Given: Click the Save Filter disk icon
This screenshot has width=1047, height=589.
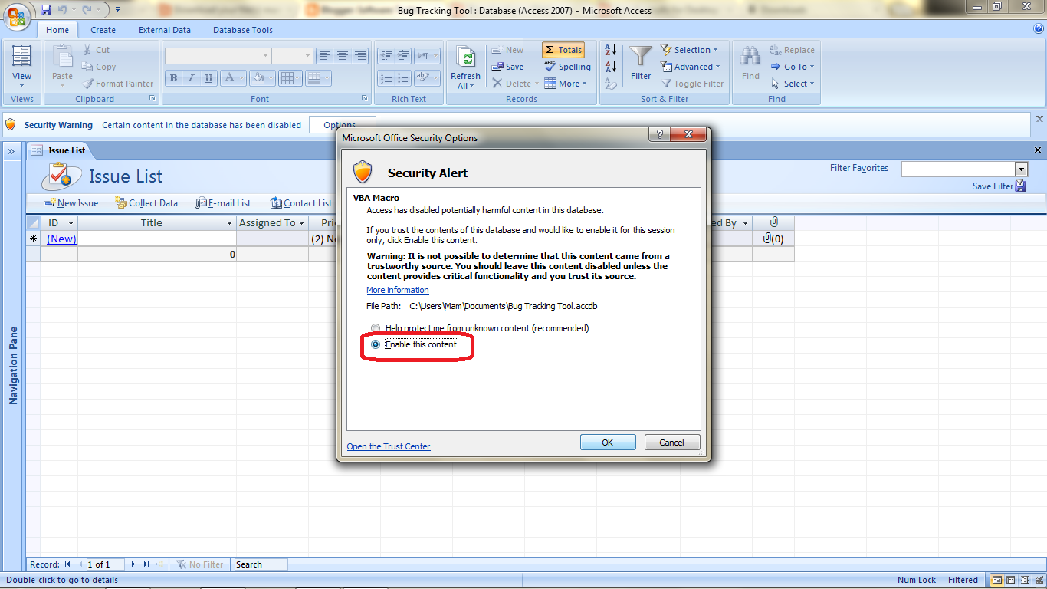Looking at the screenshot, I should (1020, 186).
